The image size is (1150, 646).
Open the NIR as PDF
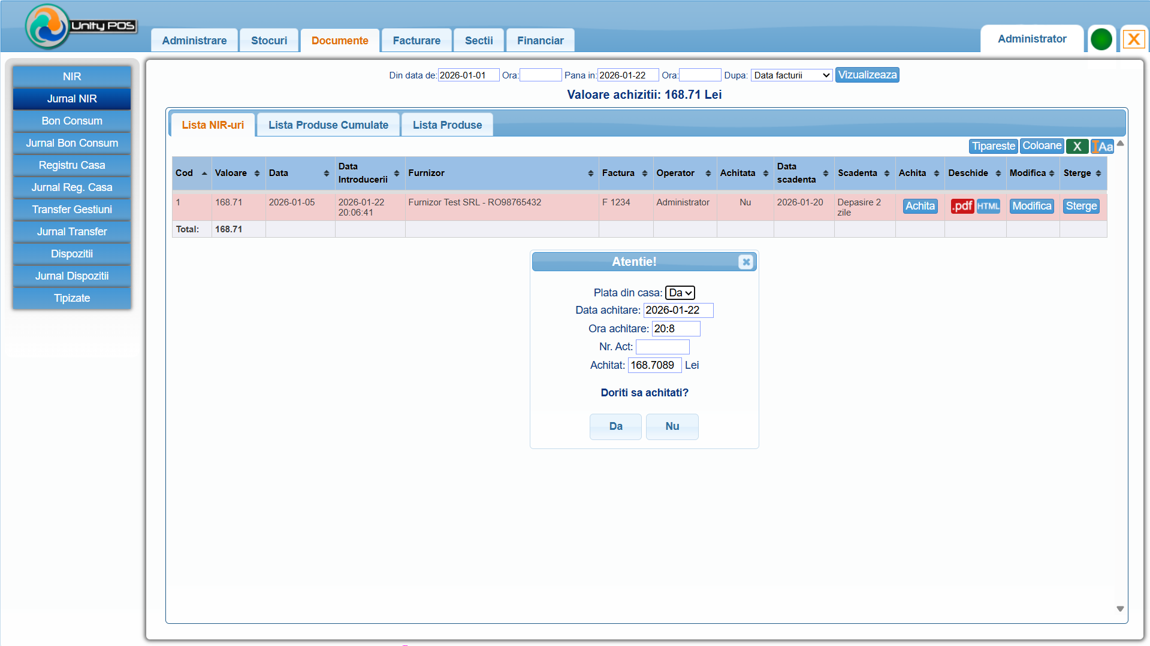pos(962,206)
